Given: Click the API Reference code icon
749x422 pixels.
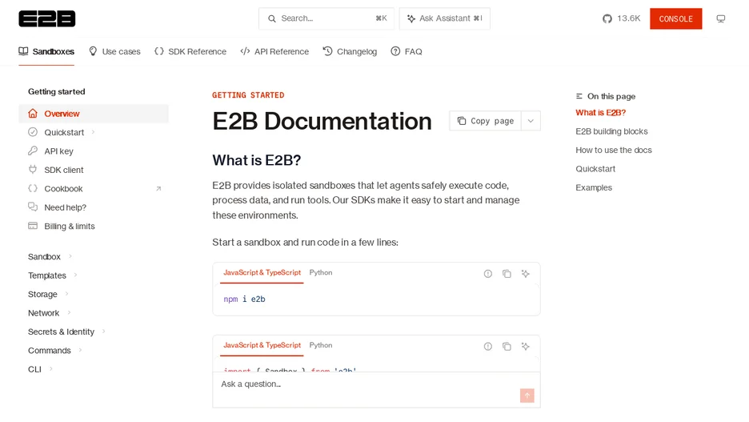Looking at the screenshot, I should 245,51.
